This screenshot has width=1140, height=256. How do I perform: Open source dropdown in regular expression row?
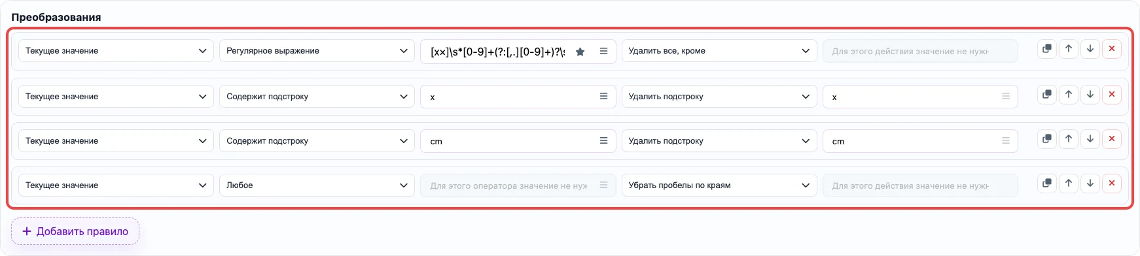click(x=116, y=51)
